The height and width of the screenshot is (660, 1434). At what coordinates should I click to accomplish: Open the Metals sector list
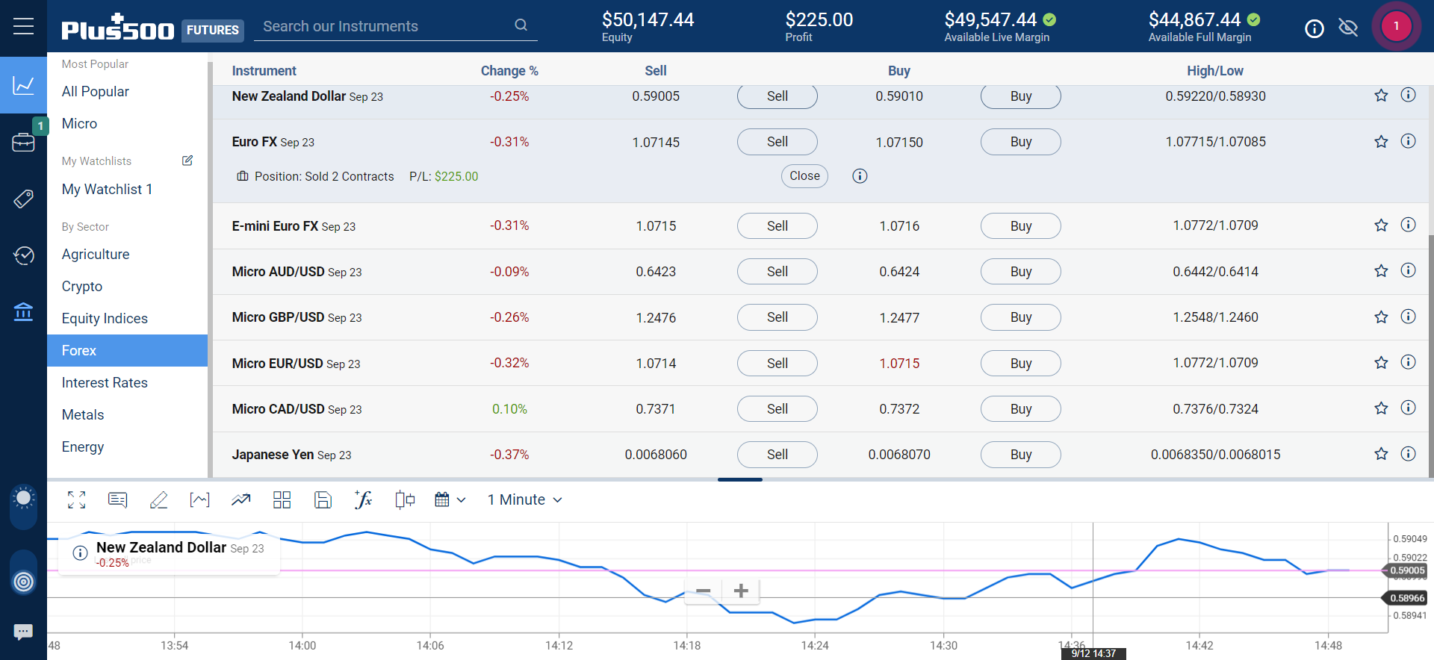[x=83, y=415]
